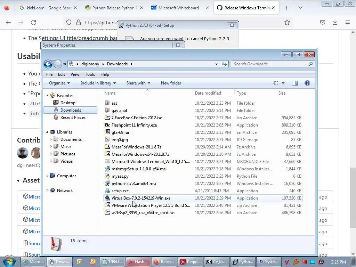Select the 'gay anal' folder row
Viewport: 356px width, 267px height.
tap(203, 110)
